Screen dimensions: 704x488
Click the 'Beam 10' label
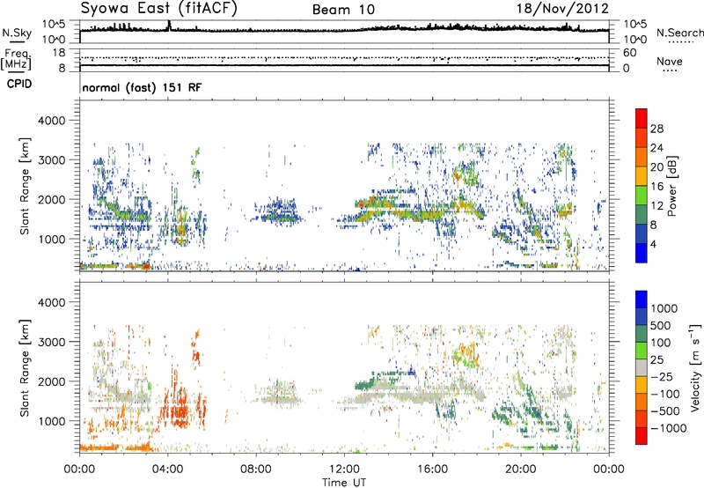[x=343, y=10]
